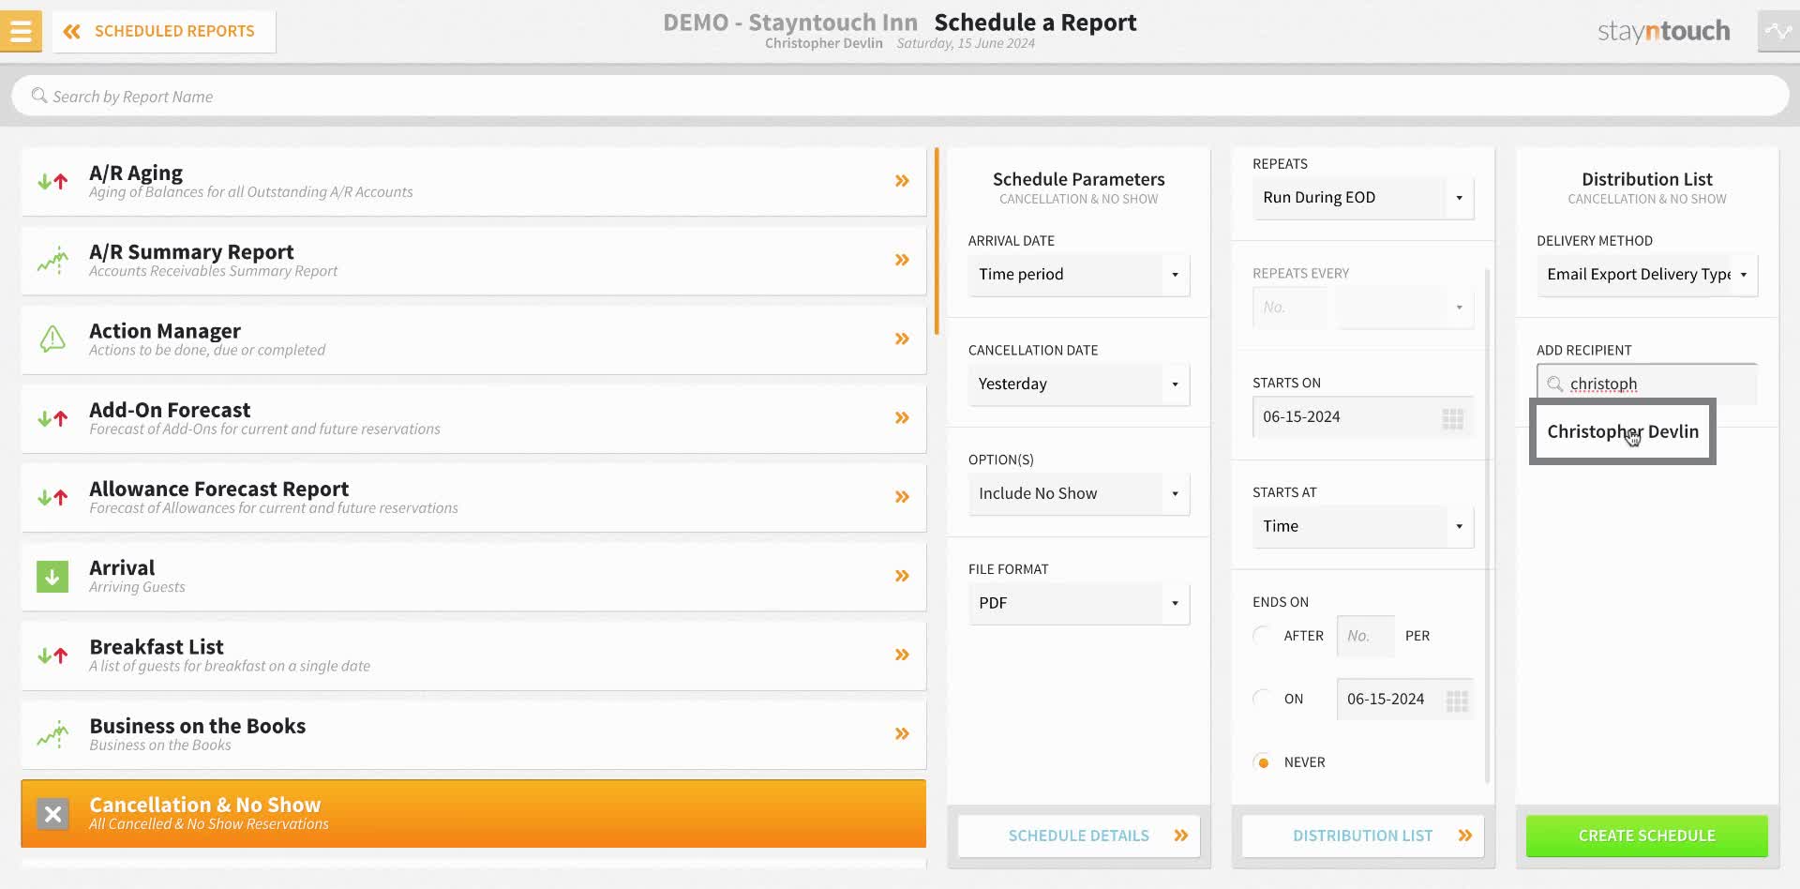This screenshot has height=889, width=1800.
Task: Click the magnifier icon in report search
Action: click(38, 96)
